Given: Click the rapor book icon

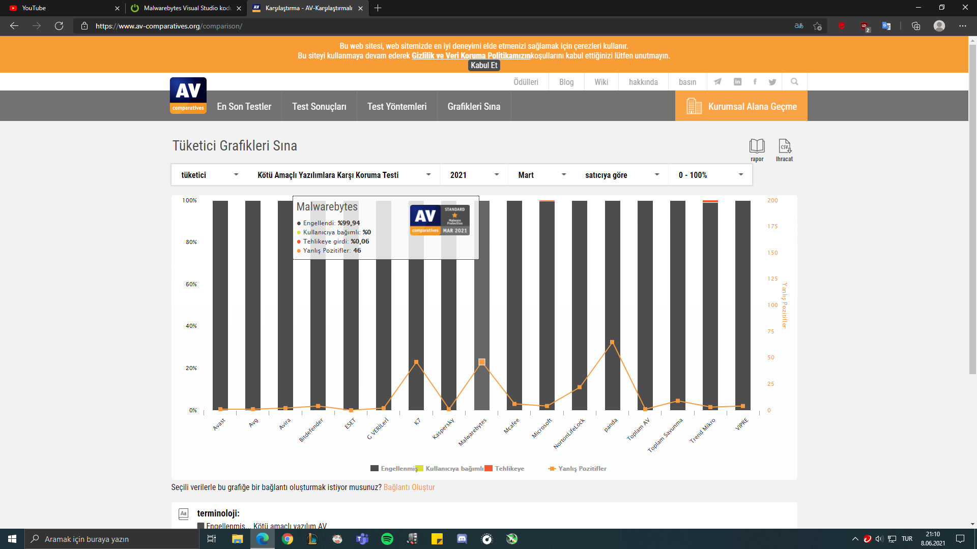Looking at the screenshot, I should click(x=757, y=146).
